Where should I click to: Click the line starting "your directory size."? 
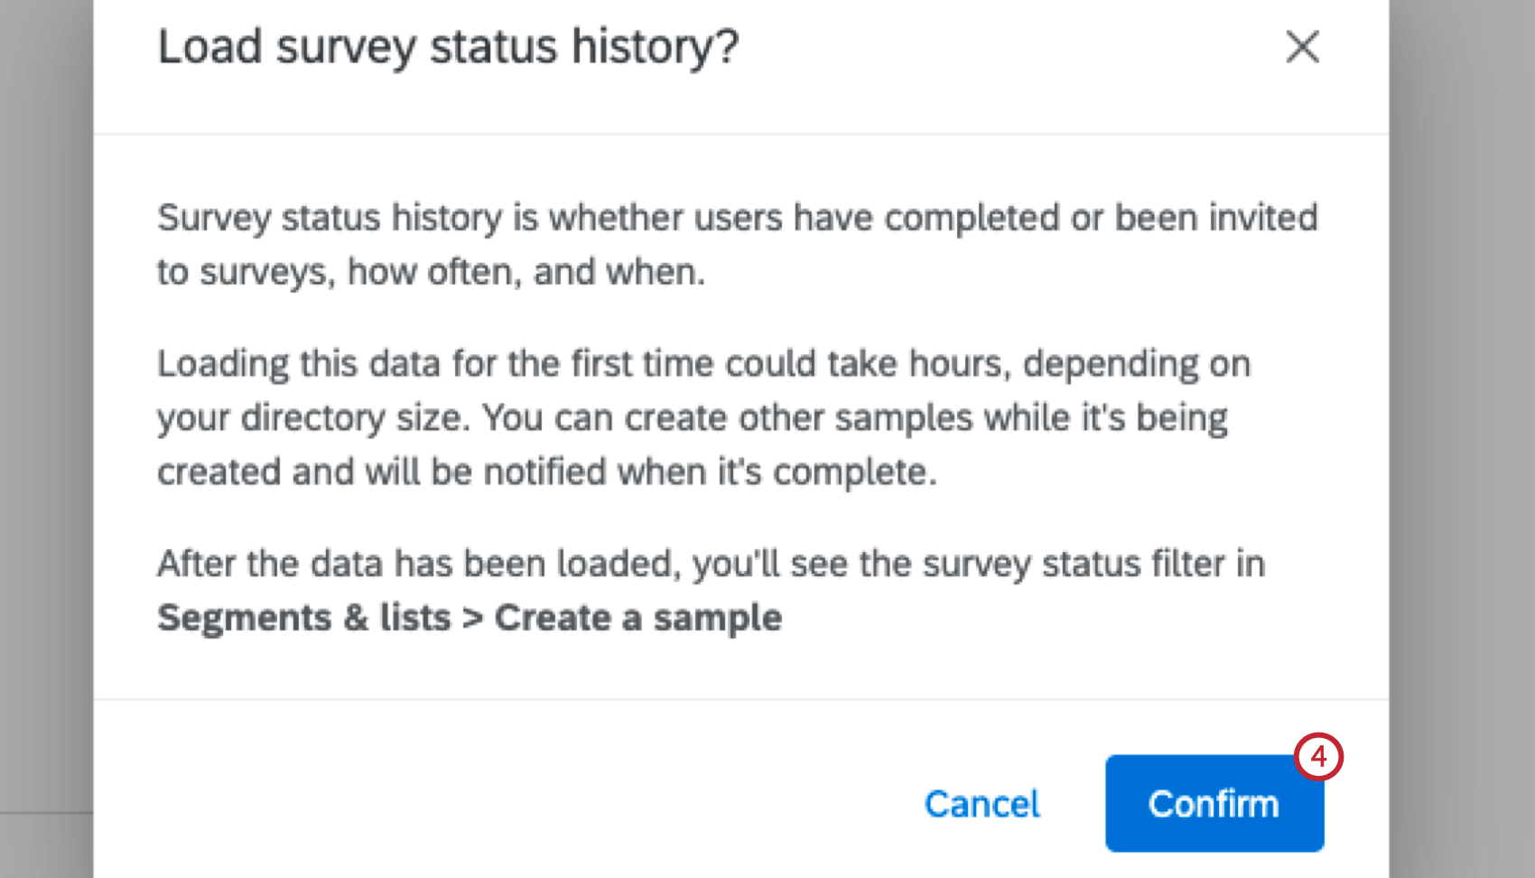tap(692, 418)
